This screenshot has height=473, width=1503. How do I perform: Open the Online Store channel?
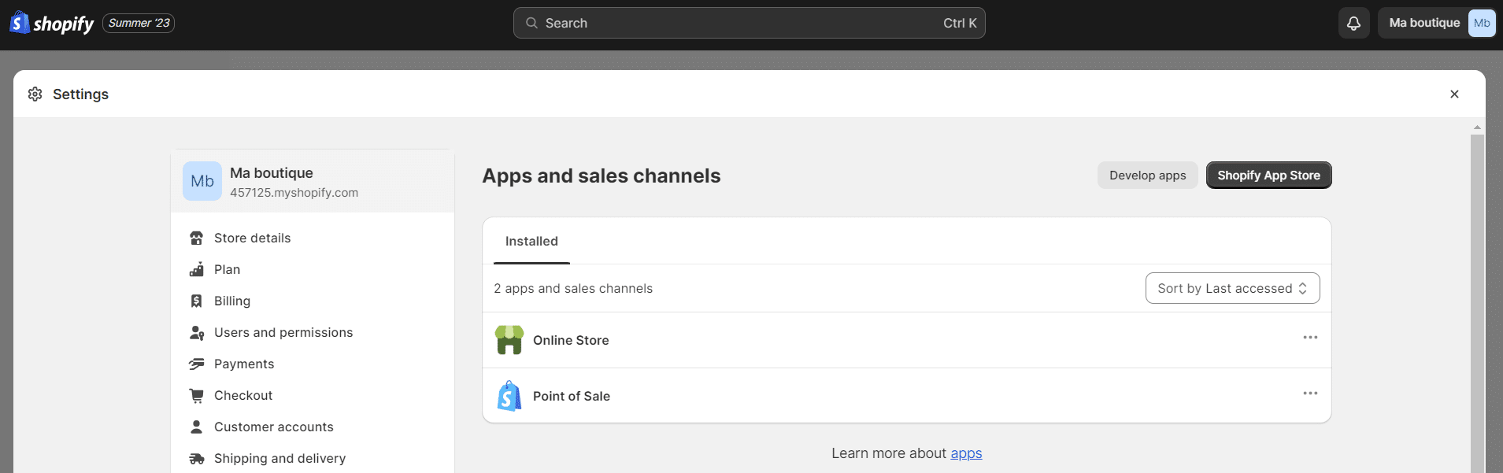click(571, 340)
